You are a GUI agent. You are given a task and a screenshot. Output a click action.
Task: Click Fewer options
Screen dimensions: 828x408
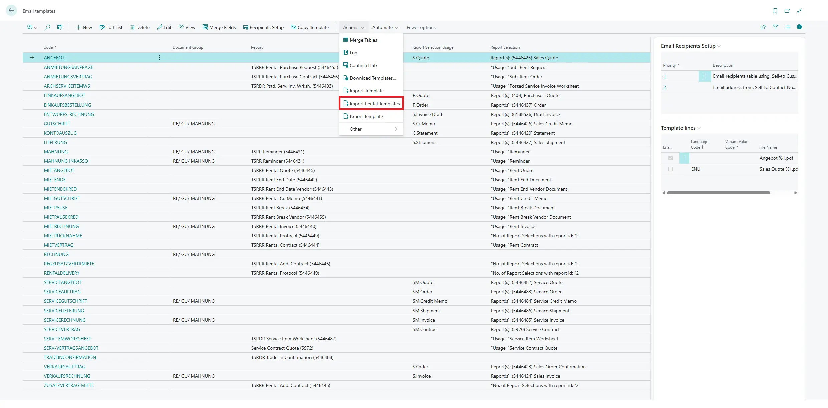(x=421, y=27)
